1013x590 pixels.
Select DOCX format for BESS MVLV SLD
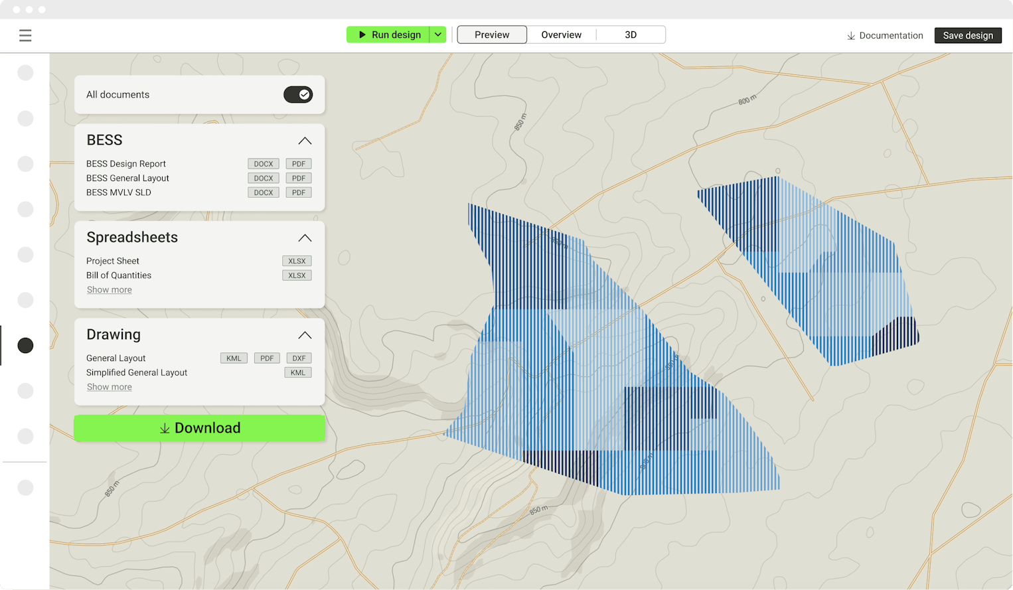coord(263,192)
